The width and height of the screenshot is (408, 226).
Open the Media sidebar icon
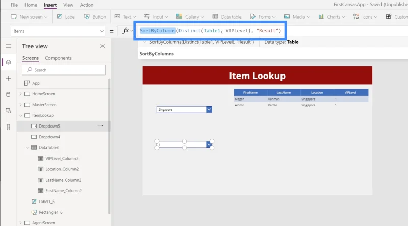pyautogui.click(x=8, y=111)
